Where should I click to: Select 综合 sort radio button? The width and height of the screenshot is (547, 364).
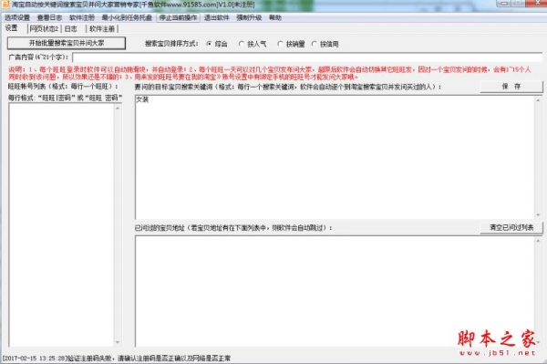(217, 44)
